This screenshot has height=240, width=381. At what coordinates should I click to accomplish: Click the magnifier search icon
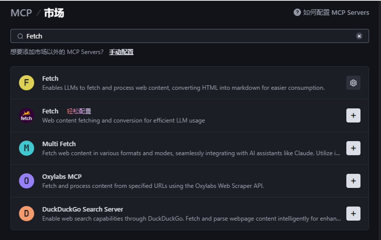click(20, 36)
